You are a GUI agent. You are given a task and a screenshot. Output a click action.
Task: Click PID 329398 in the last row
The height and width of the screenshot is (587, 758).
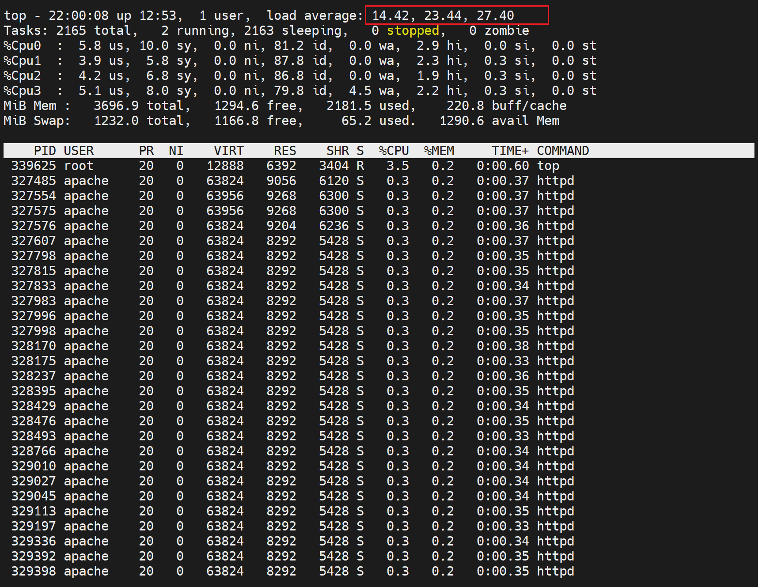point(34,571)
